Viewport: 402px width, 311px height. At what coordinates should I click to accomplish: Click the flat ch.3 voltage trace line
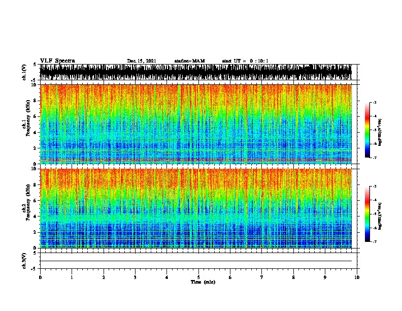click(196, 261)
